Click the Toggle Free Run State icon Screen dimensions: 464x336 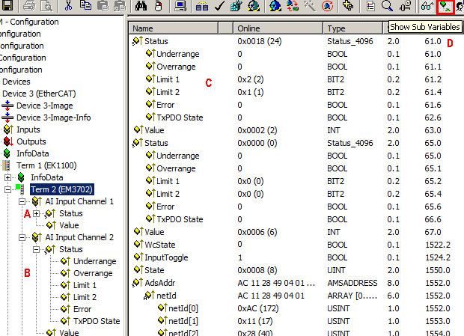coord(327,5)
